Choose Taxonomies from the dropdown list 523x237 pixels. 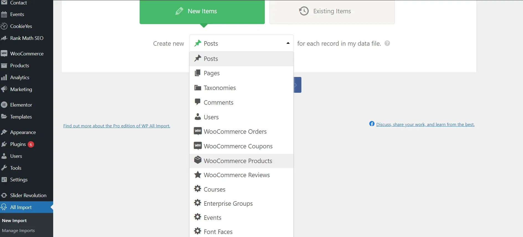click(x=241, y=88)
